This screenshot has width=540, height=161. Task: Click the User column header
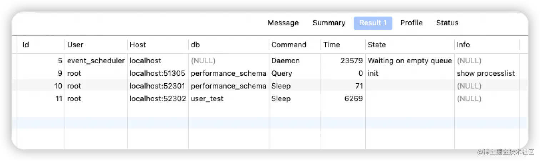tap(96, 45)
